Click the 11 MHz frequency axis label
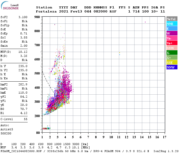Image resolution: width=179 pixels, height=153 pixels. [119, 137]
